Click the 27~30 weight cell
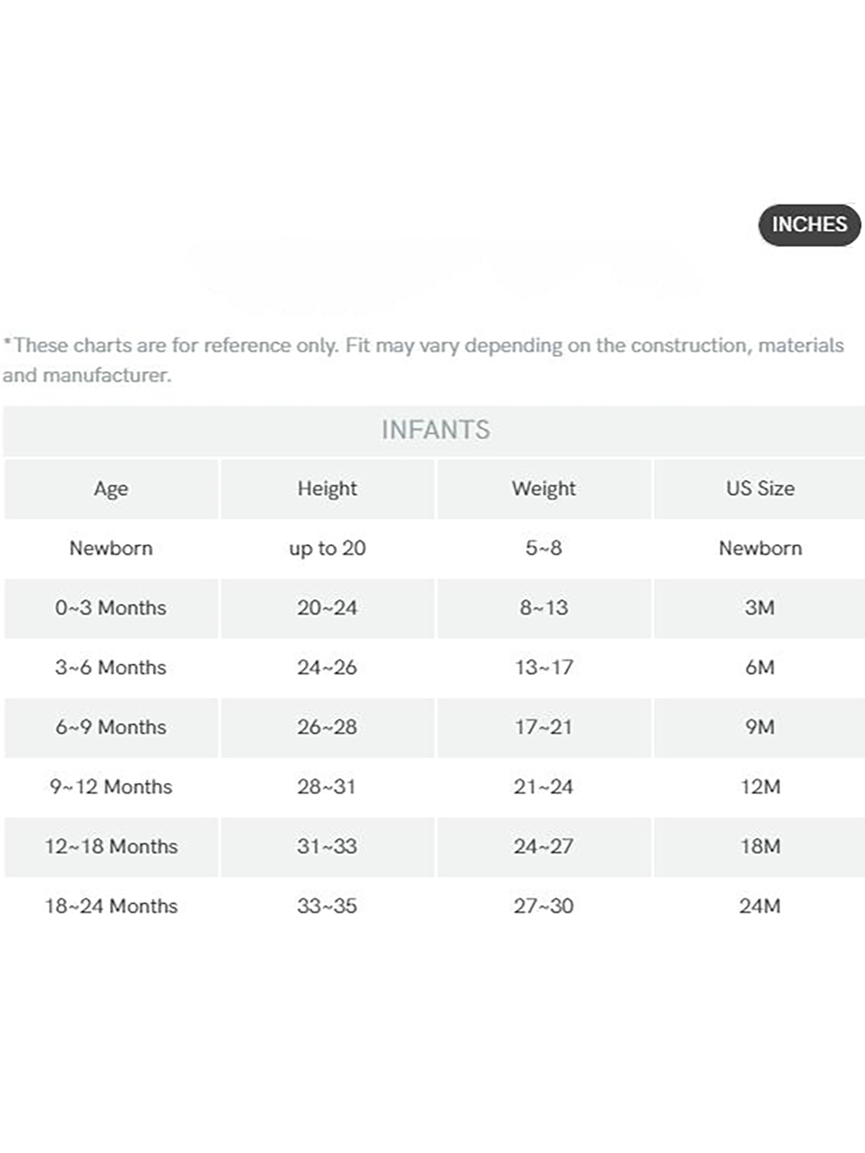865x1153 pixels. pyautogui.click(x=543, y=906)
